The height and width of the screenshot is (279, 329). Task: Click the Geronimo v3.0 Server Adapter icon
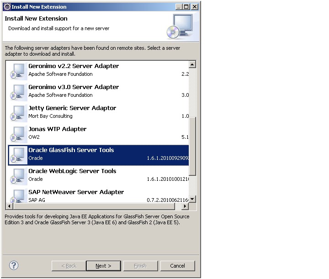[x=18, y=92]
